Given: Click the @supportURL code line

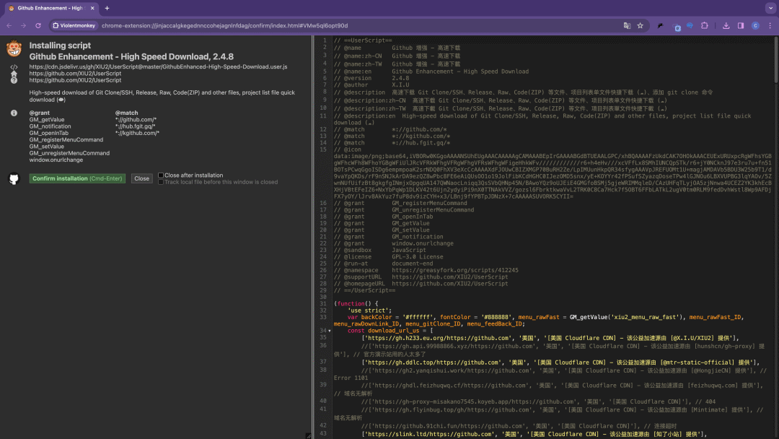Looking at the screenshot, I should [421, 277].
